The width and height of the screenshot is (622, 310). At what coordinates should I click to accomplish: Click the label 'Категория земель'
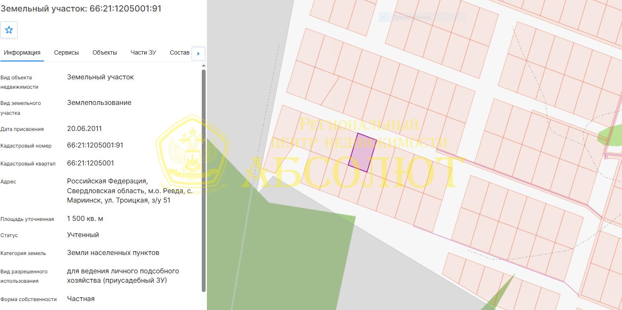(23, 253)
